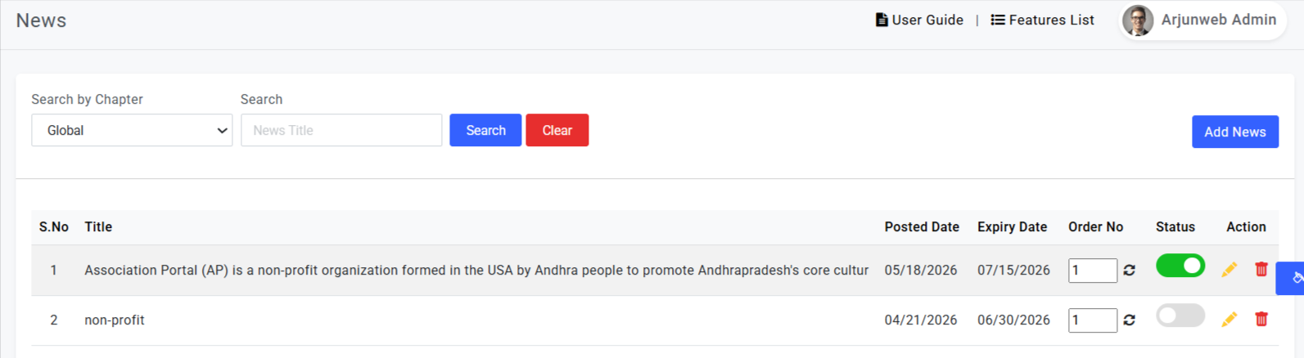Delete the non-profit news entry
This screenshot has width=1304, height=358.
coord(1261,320)
